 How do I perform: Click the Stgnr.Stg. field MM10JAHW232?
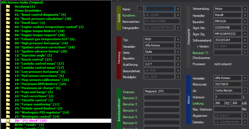[228, 34]
